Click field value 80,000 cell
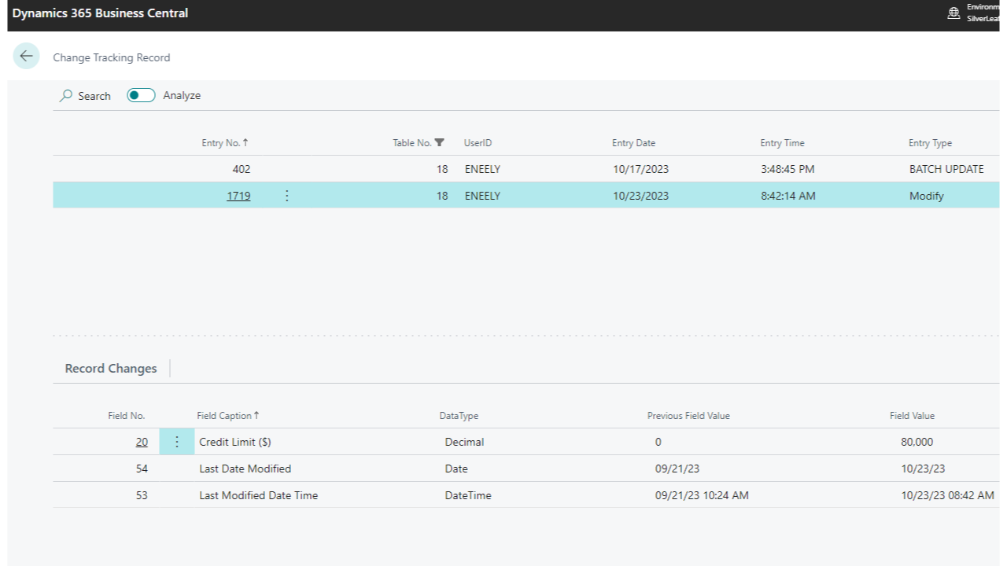Screen dimensions: 1007x566 pyautogui.click(x=917, y=442)
